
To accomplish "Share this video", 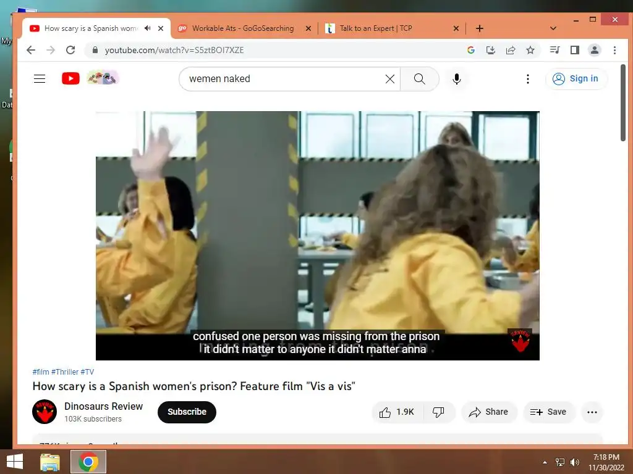I will (488, 412).
